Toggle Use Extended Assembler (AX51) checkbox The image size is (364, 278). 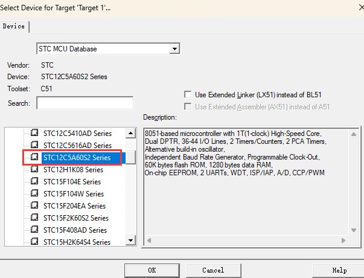click(188, 107)
